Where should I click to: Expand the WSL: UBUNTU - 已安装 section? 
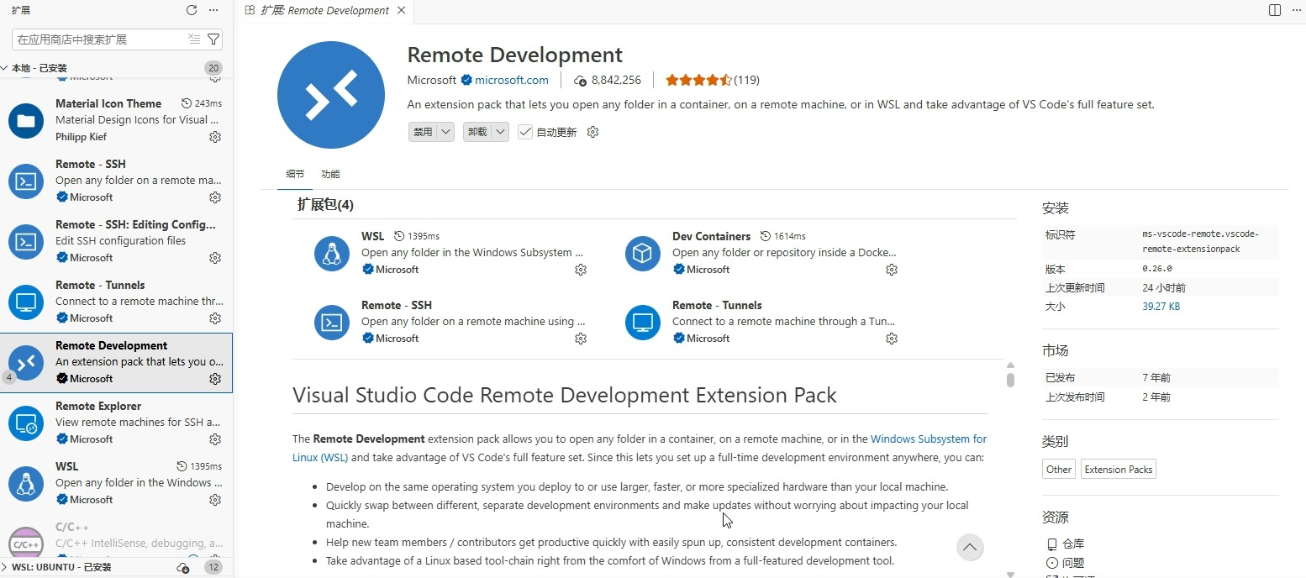click(x=55, y=567)
